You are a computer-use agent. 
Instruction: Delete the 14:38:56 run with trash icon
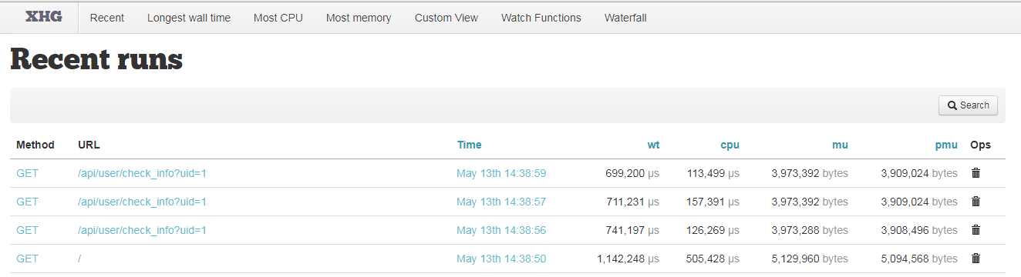(976, 230)
